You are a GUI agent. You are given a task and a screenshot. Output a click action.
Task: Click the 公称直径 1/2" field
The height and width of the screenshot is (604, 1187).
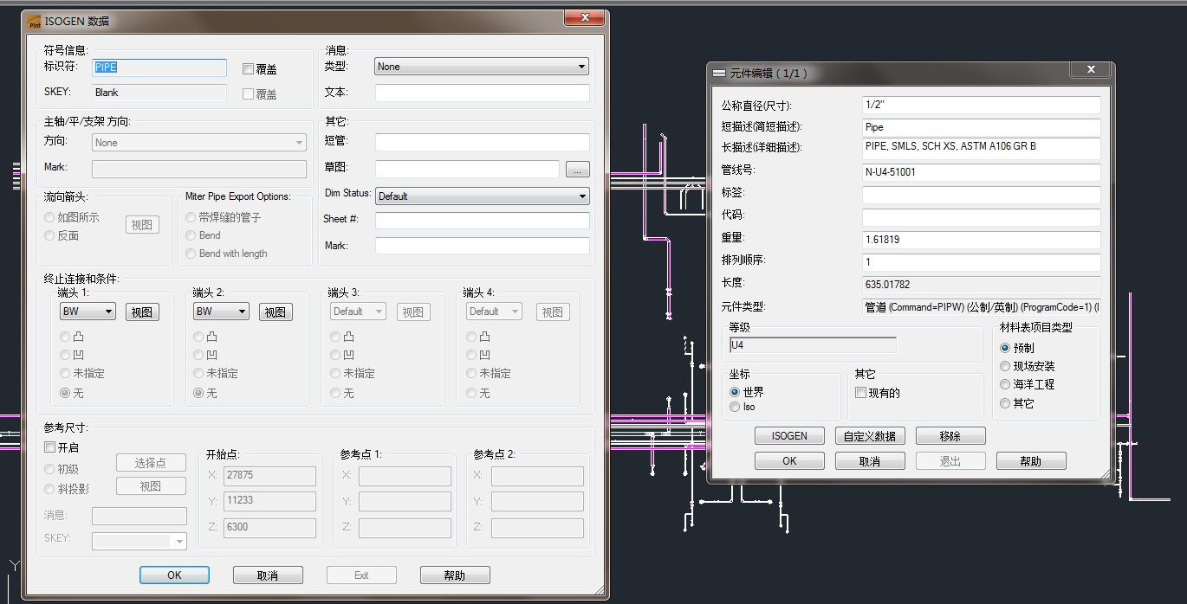click(x=981, y=105)
